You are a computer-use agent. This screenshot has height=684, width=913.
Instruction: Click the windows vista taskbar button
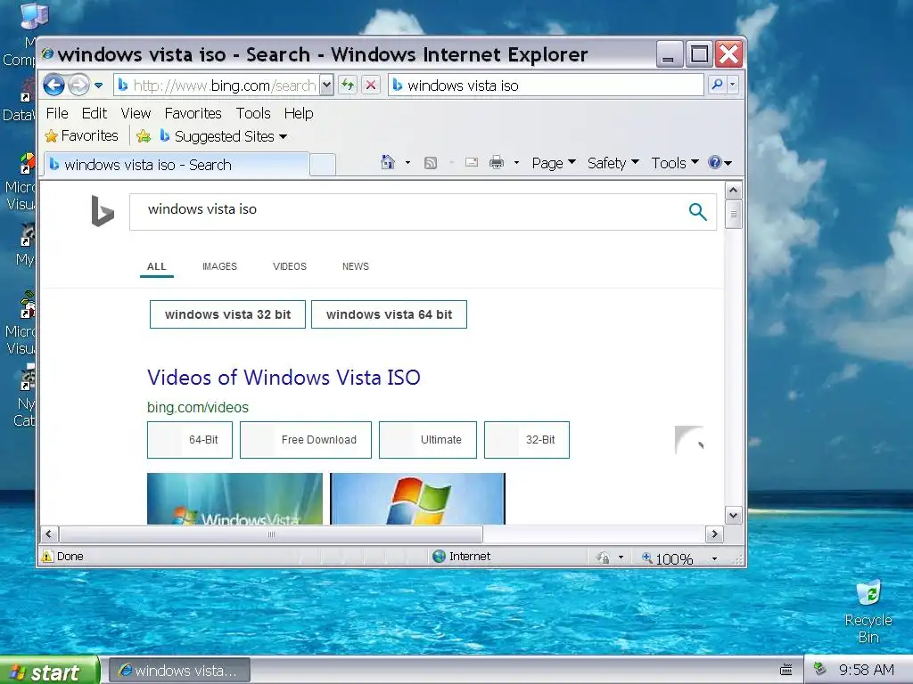(x=180, y=671)
